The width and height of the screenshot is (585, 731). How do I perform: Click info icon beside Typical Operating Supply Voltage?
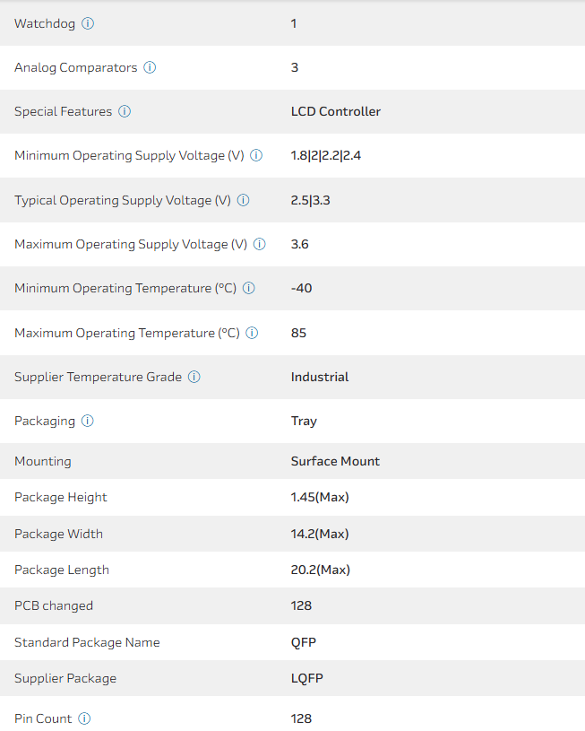coord(243,200)
